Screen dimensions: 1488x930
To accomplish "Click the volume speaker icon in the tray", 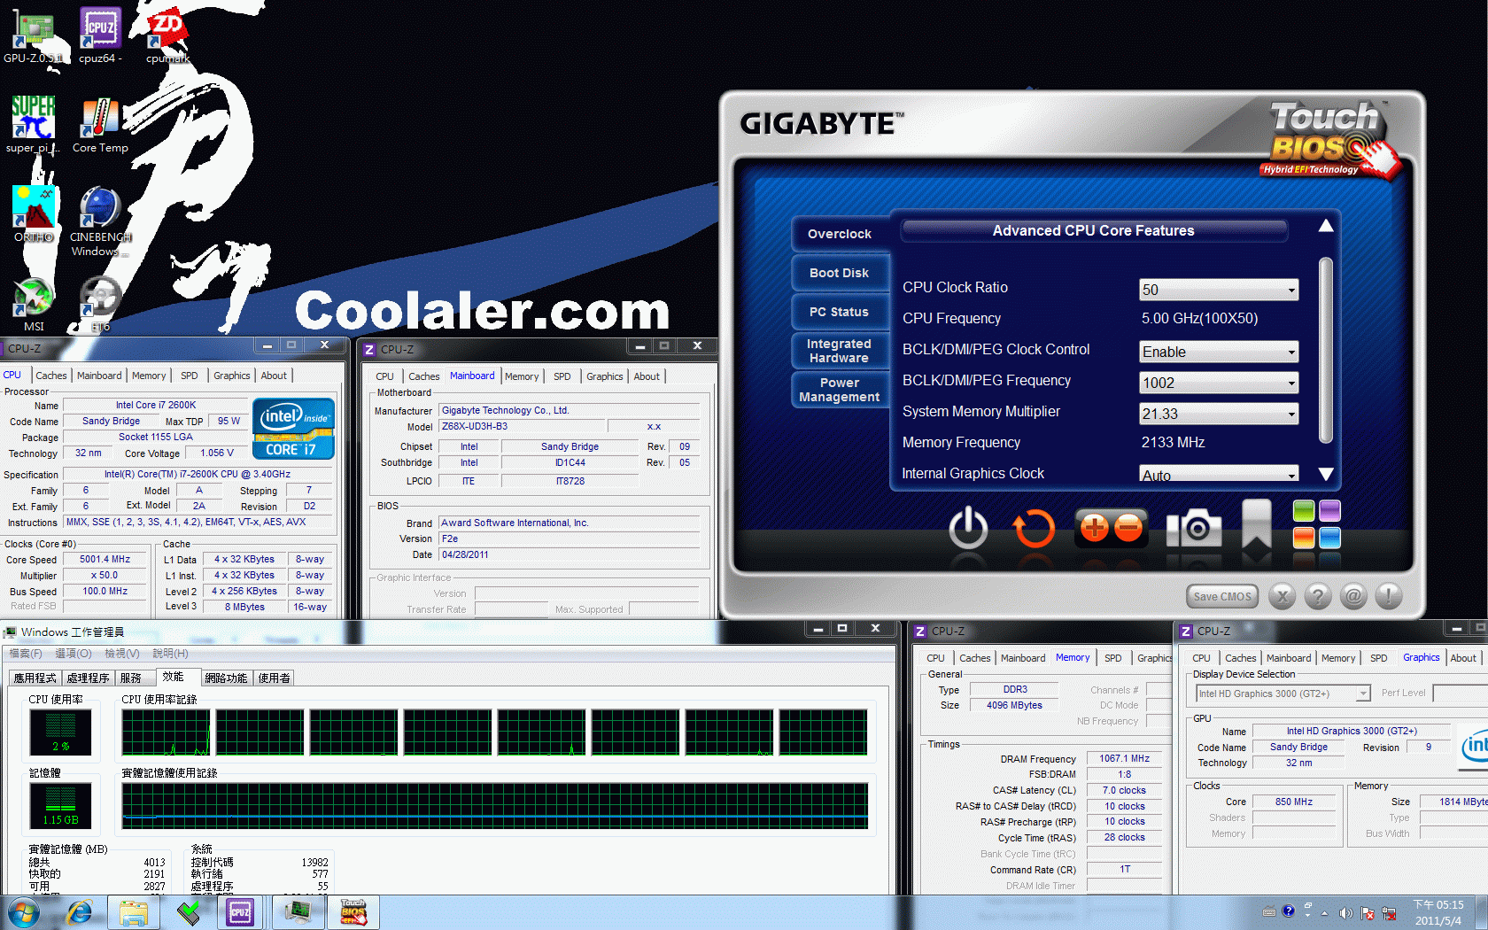I will 1345,913.
